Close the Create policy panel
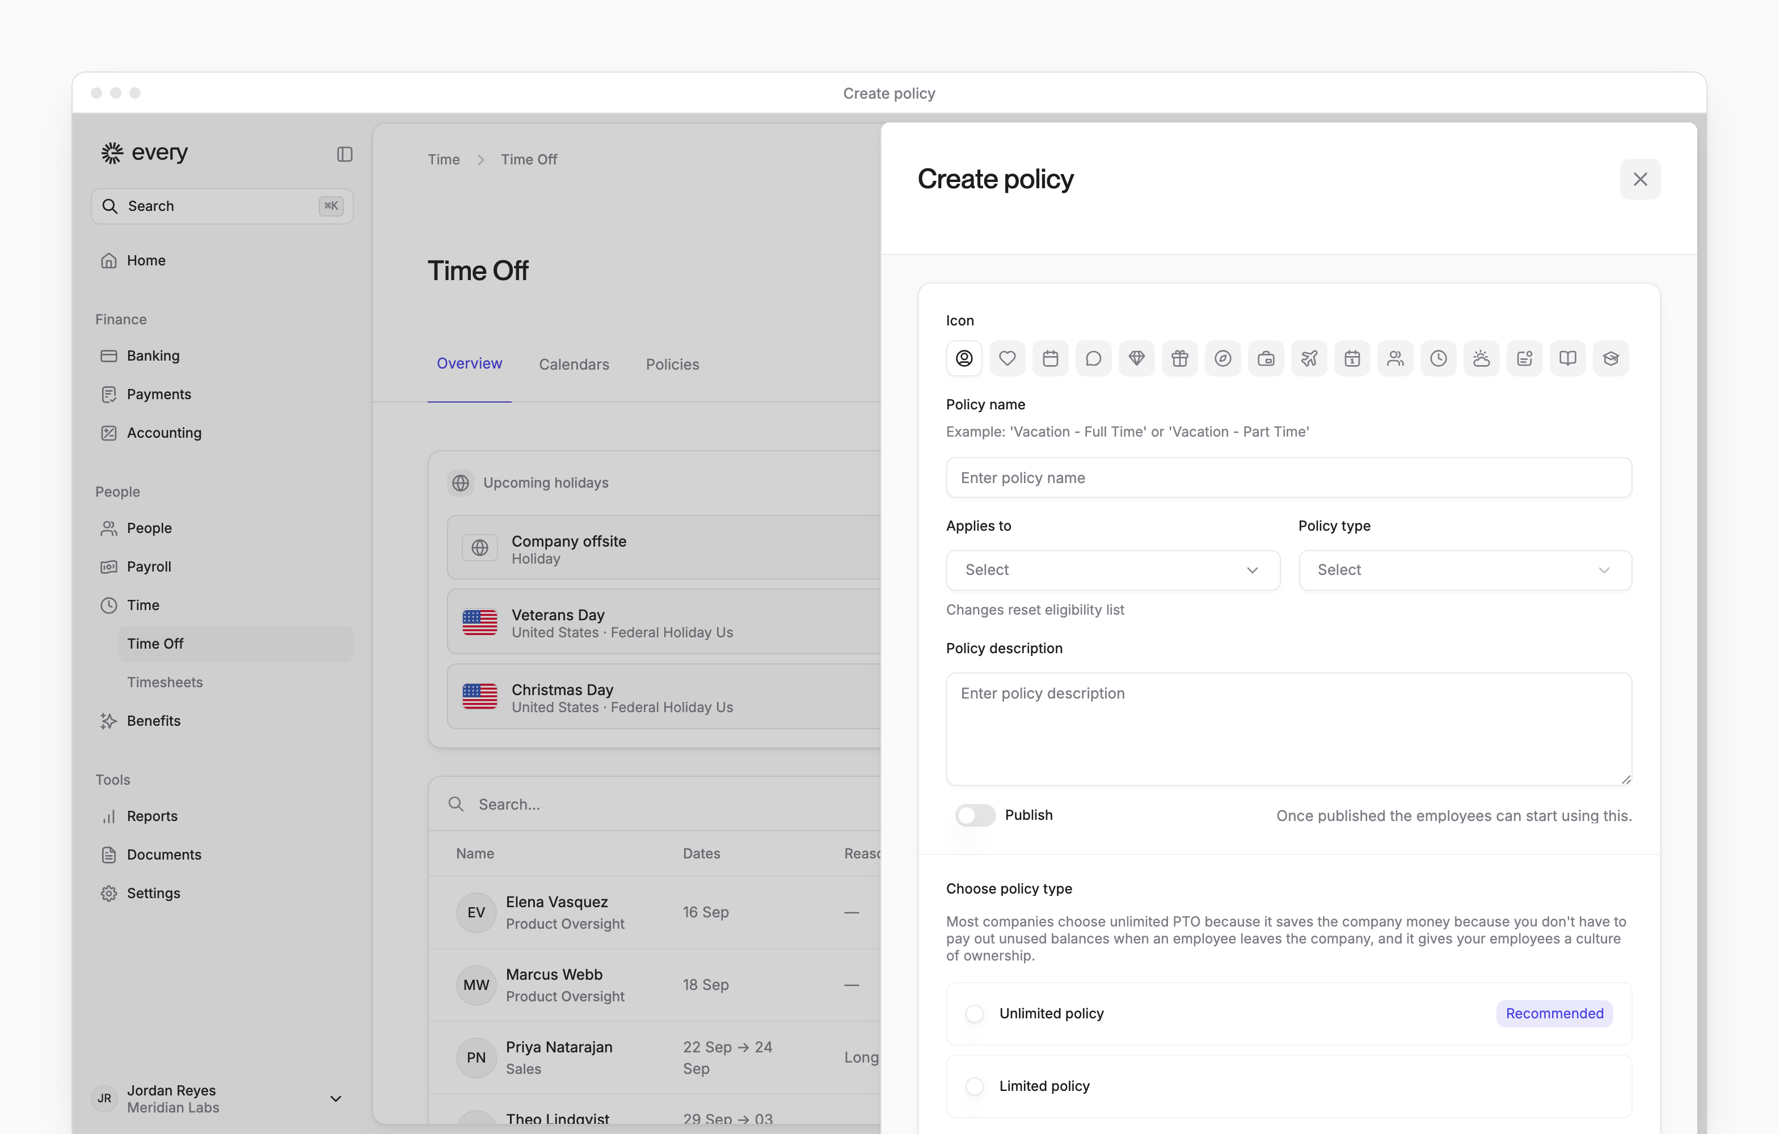The width and height of the screenshot is (1779, 1134). [x=1640, y=179]
